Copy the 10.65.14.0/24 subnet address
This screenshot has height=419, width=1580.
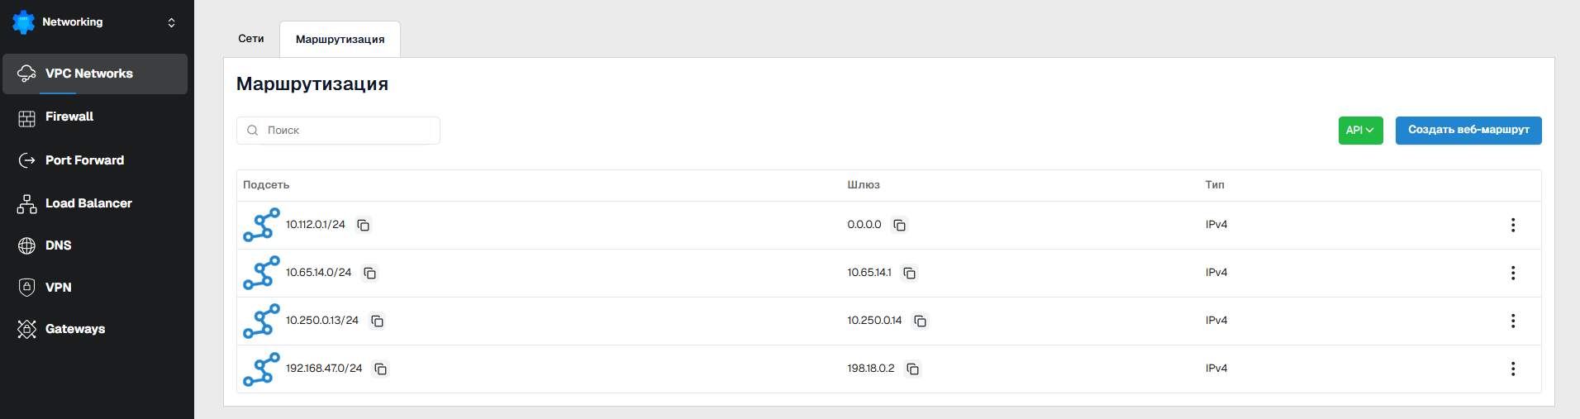pyautogui.click(x=370, y=273)
